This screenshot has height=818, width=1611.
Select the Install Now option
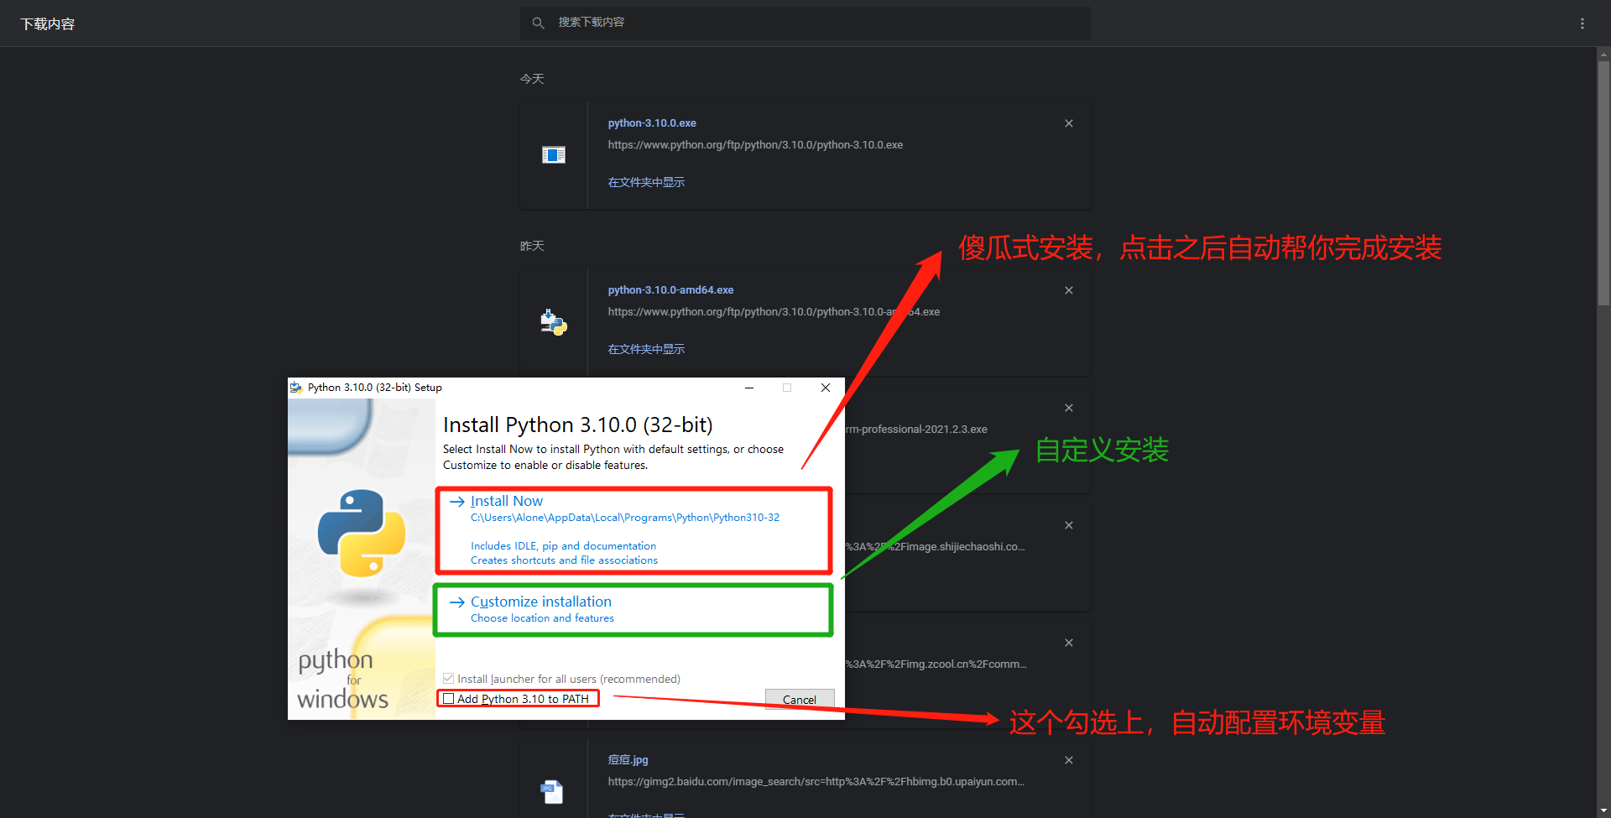(x=506, y=501)
